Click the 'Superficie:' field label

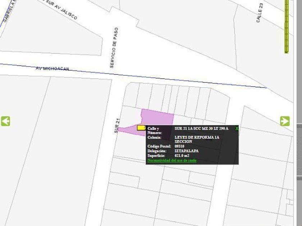pos(156,156)
